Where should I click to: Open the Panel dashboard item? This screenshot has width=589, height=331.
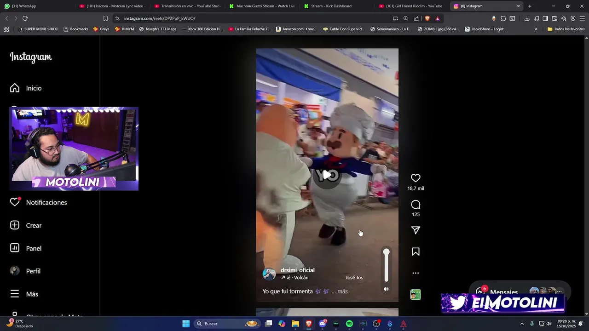pos(26,248)
